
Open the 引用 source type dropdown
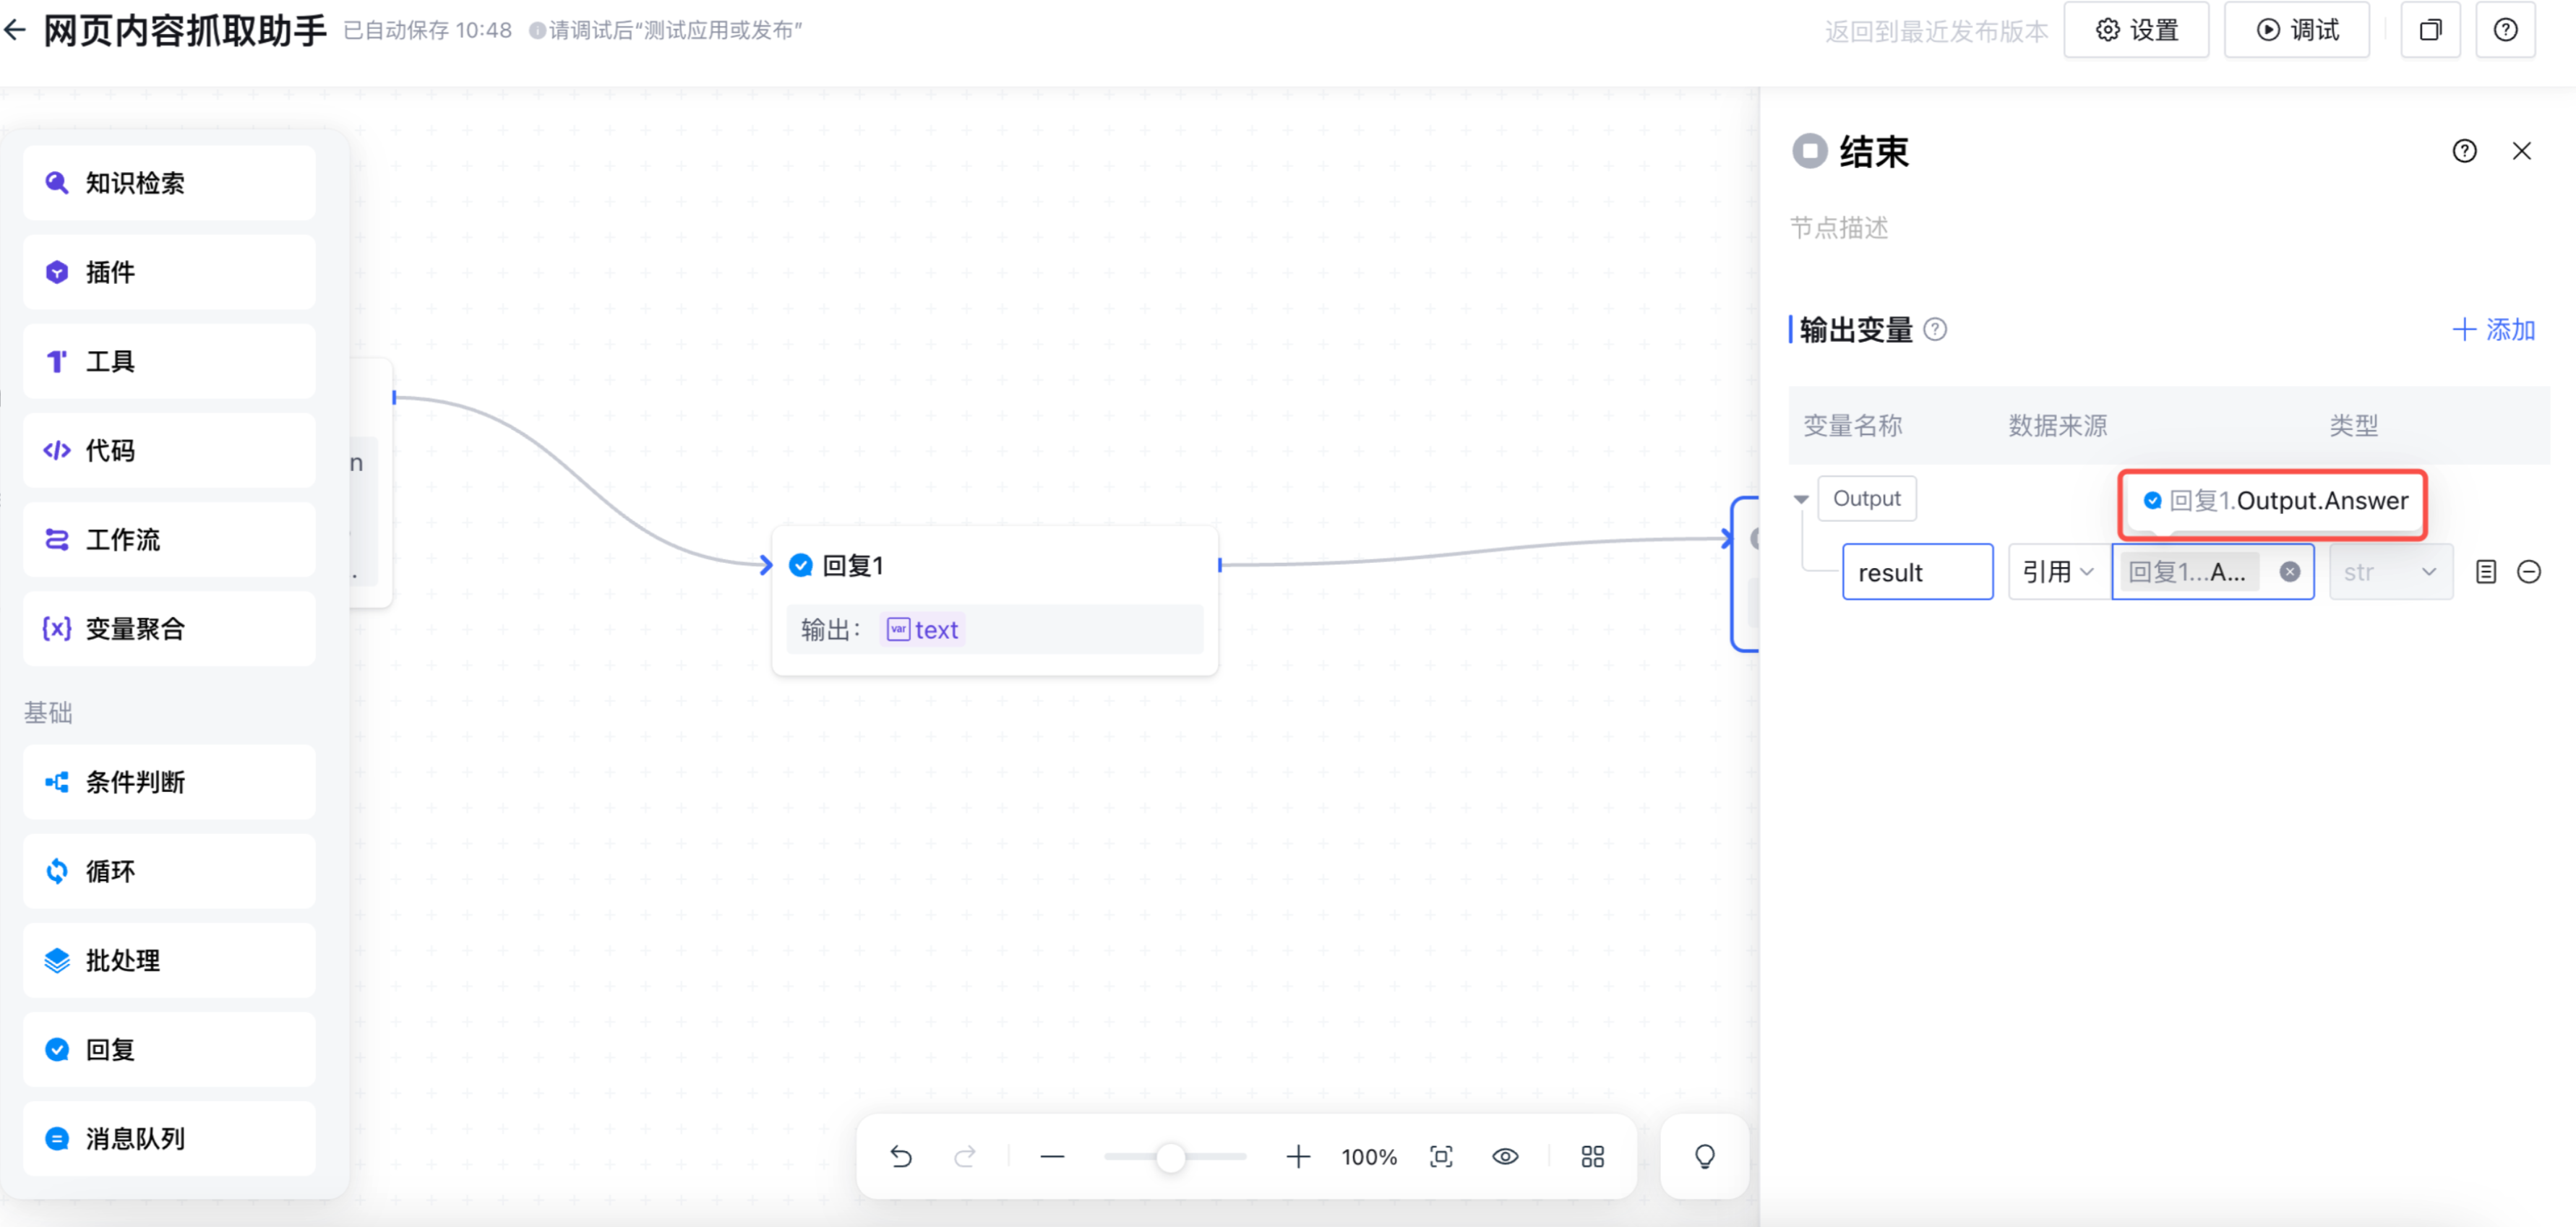click(2057, 572)
